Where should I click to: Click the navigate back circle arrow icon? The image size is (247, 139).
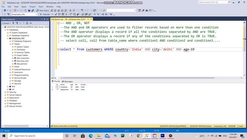5,10
